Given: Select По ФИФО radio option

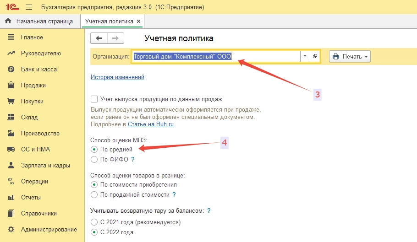Looking at the screenshot, I should [x=94, y=159].
